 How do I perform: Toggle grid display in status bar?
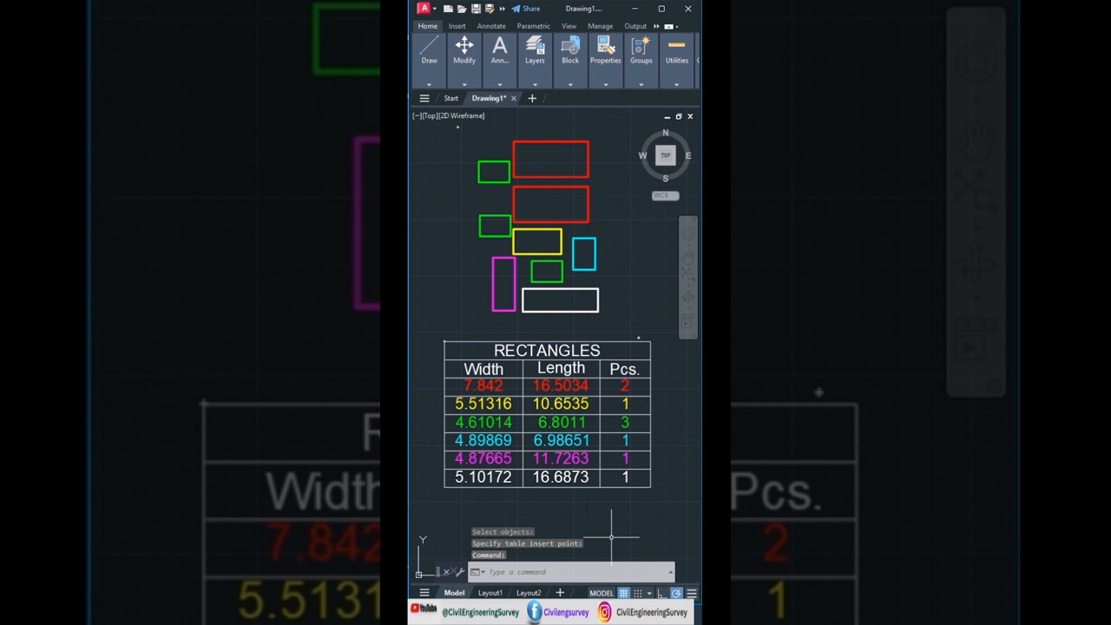pos(623,593)
